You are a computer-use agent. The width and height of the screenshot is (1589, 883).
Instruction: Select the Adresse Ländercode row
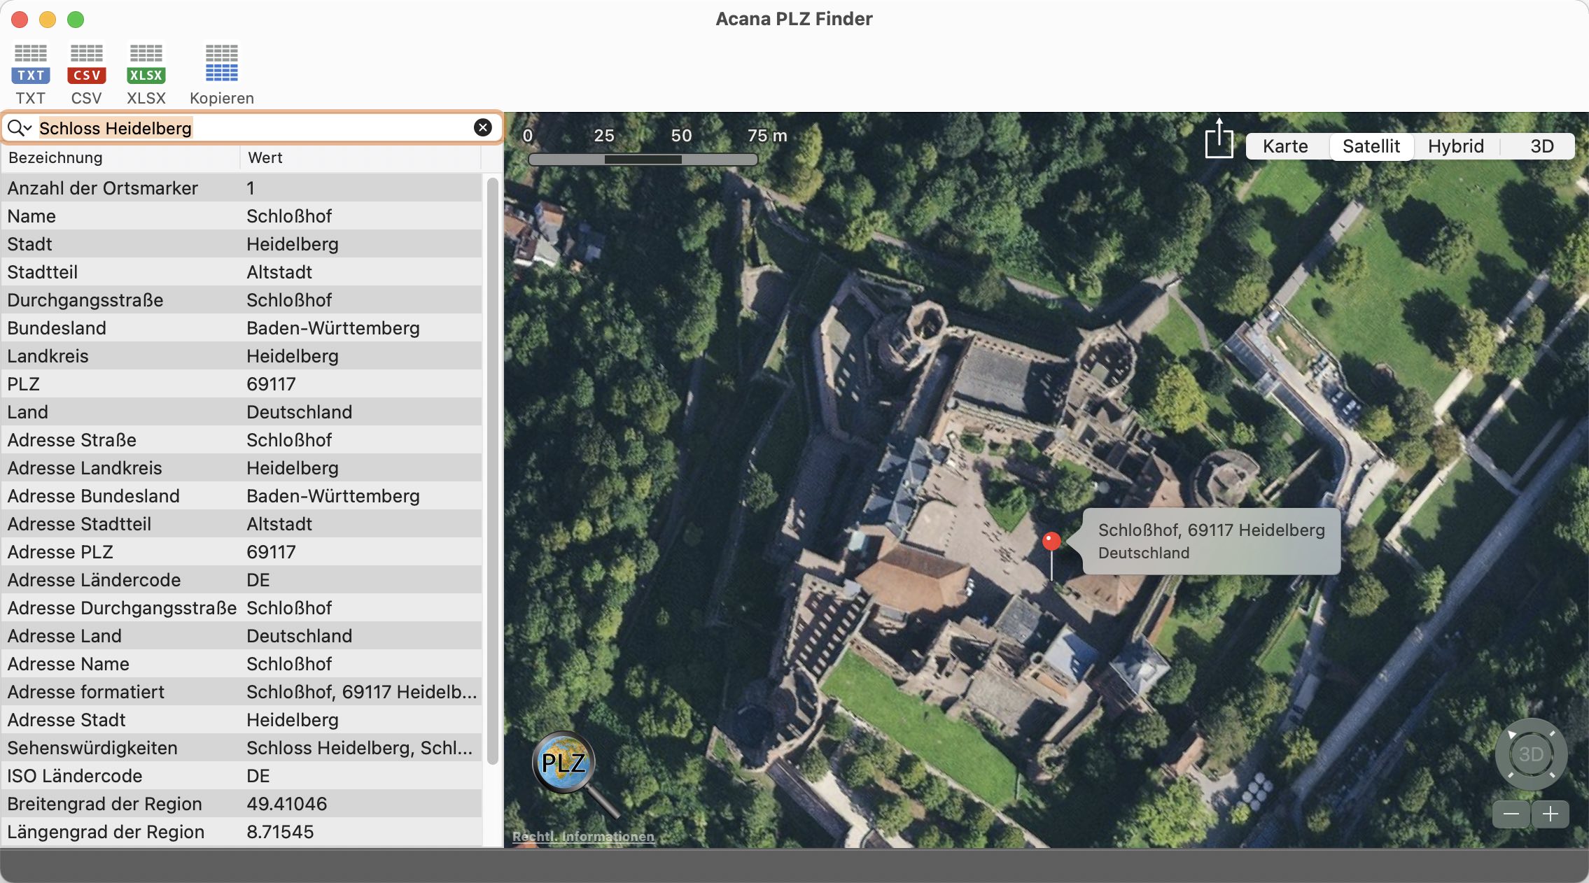coord(241,579)
